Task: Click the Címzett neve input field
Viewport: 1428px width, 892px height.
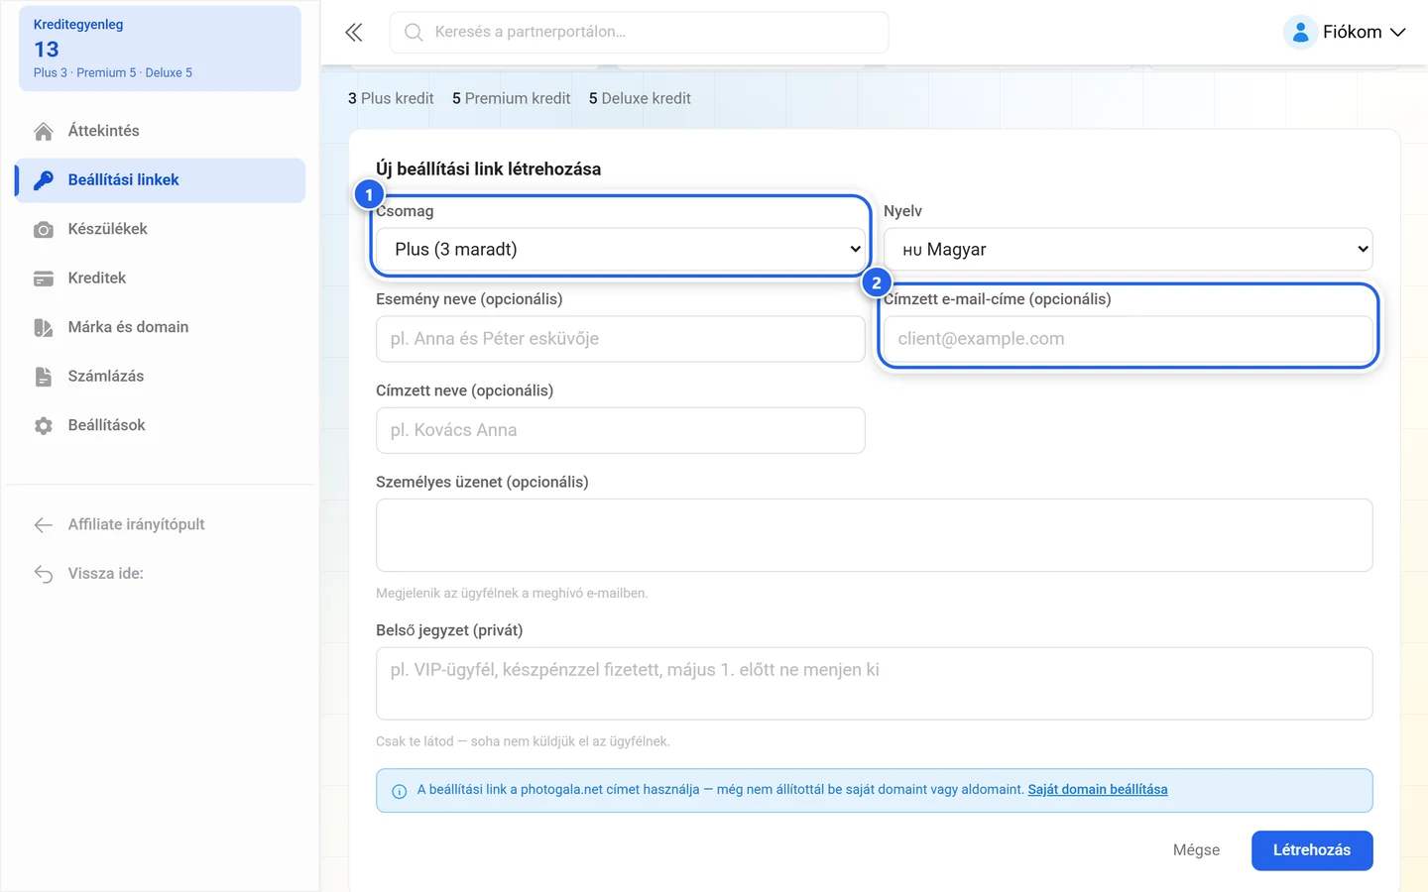Action: tap(621, 430)
